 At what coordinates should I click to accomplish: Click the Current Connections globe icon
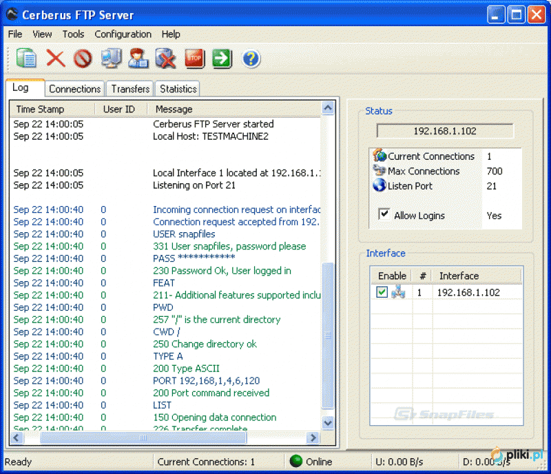coord(380,155)
